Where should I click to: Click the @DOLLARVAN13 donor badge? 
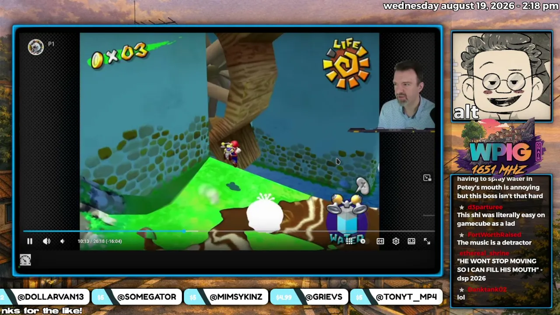45,297
